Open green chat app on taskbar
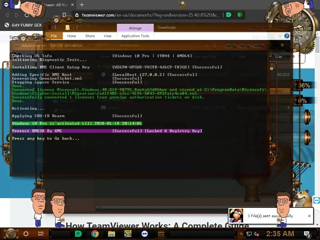Screen dimensions: 320x240 point(78,234)
